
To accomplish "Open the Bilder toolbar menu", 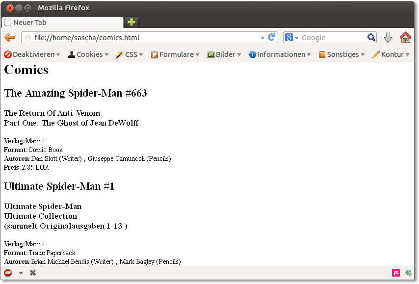I will (x=224, y=54).
